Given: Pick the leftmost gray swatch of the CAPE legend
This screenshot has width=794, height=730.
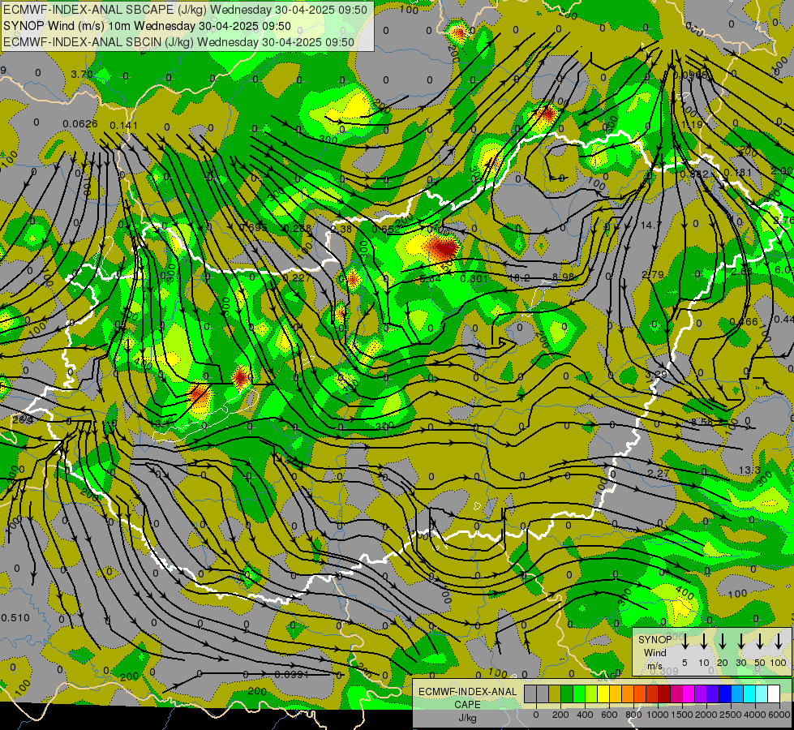Looking at the screenshot, I should tap(530, 694).
